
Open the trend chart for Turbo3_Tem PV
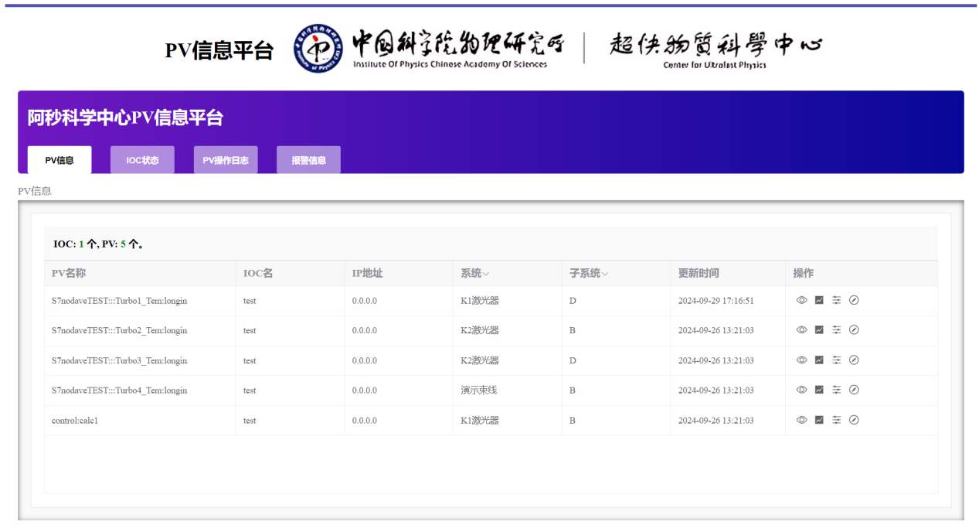(819, 360)
